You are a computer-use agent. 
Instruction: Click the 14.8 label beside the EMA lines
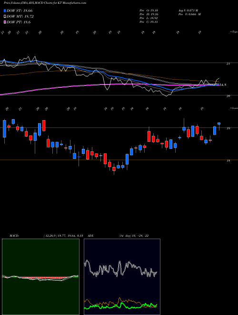(223, 85)
